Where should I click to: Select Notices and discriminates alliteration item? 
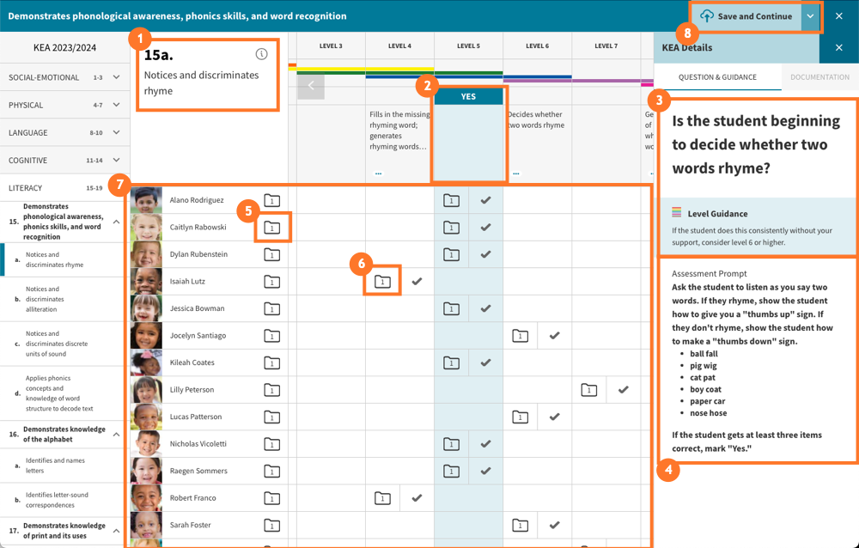point(53,299)
